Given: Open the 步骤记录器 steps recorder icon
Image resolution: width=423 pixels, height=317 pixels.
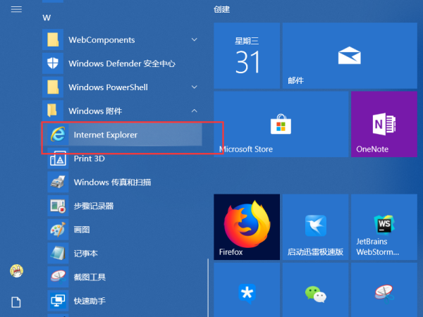Looking at the screenshot, I should coord(58,206).
